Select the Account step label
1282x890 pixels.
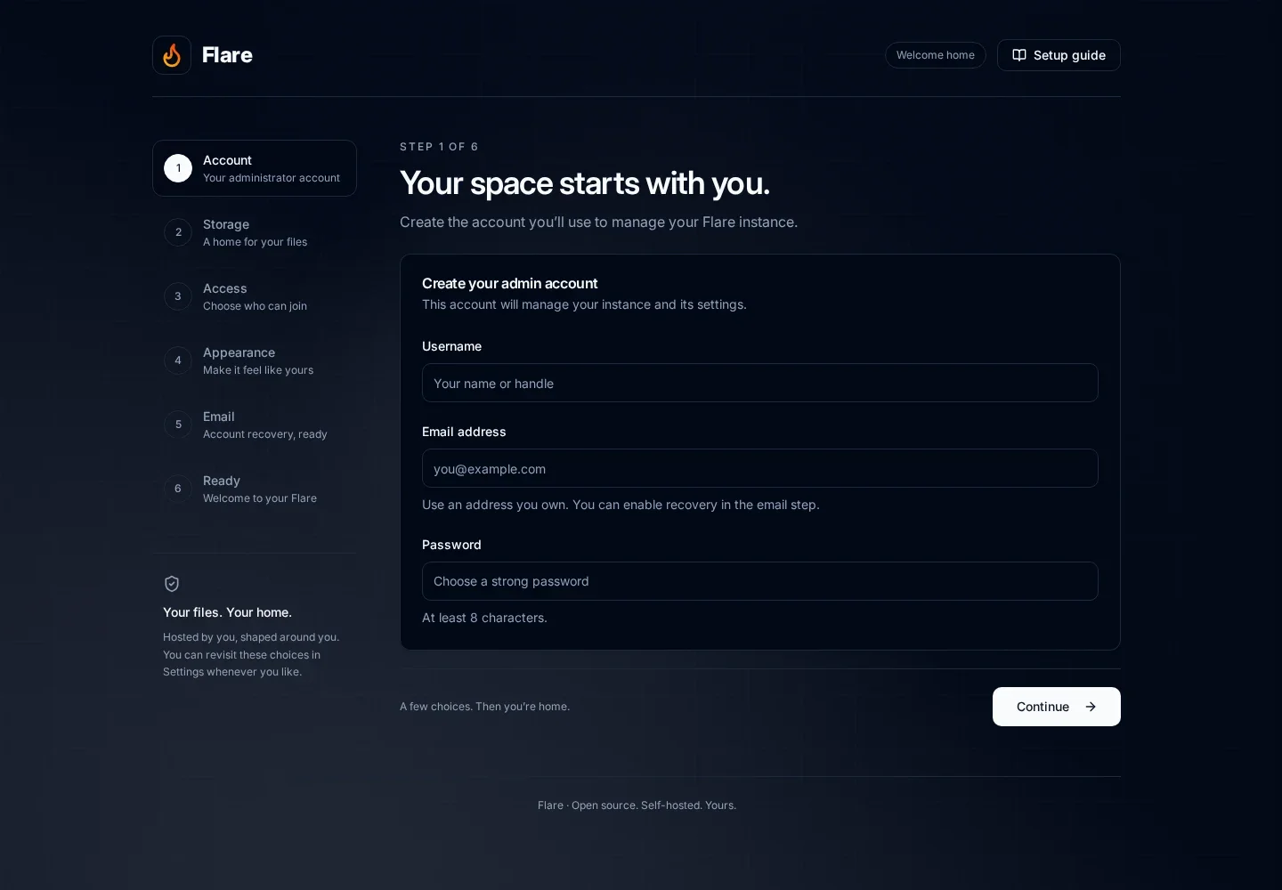[227, 160]
